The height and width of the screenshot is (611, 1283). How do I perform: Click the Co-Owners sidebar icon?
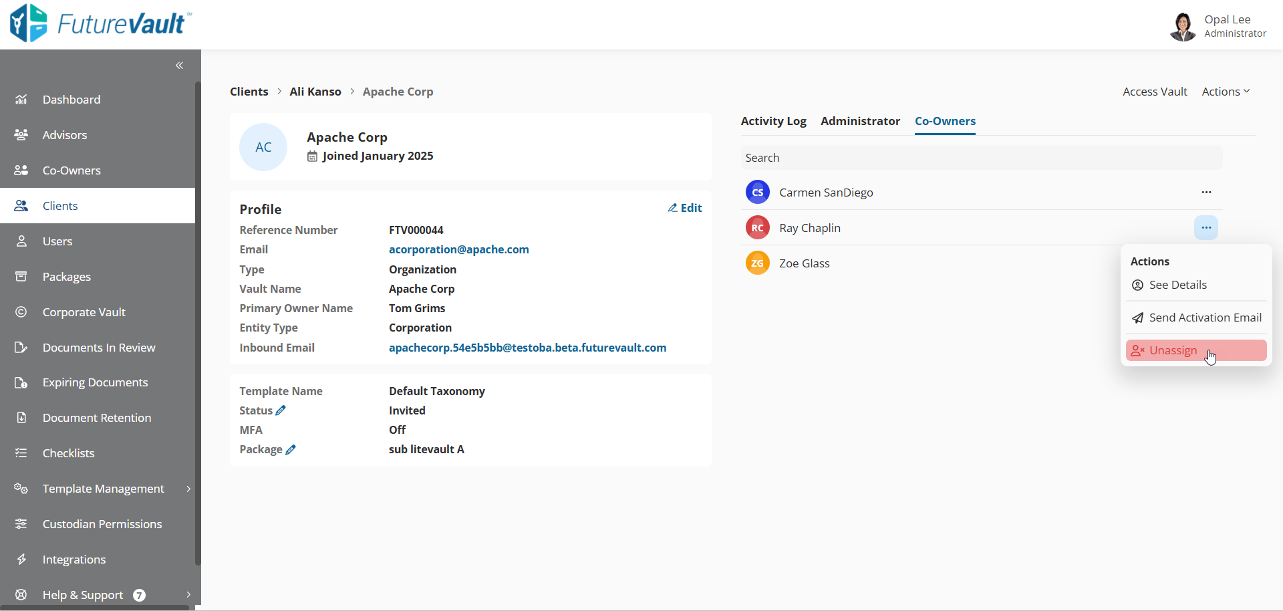21,170
